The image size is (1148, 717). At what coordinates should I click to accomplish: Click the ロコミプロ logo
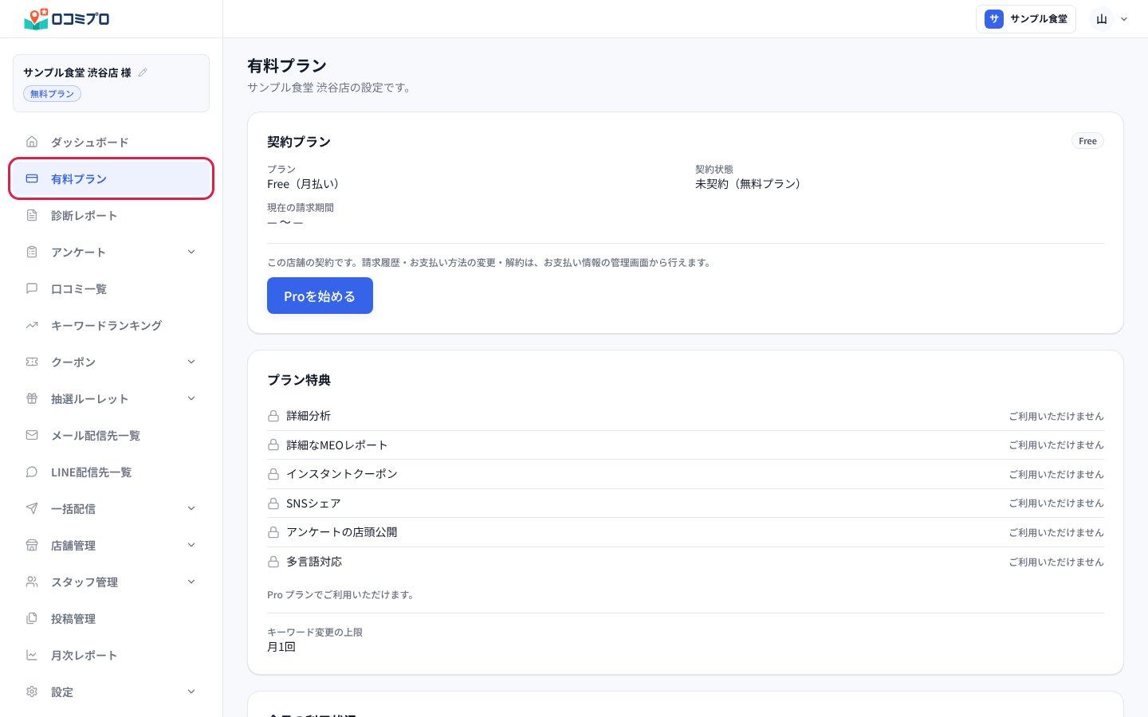[67, 18]
